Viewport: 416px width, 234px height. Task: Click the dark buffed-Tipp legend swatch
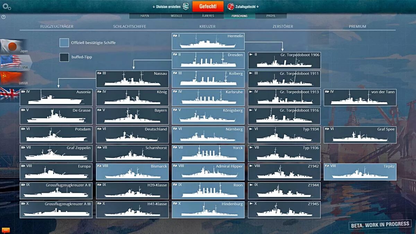64,57
